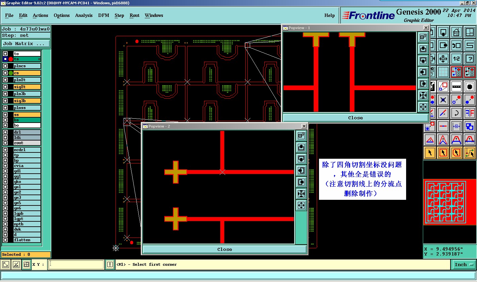This screenshot has width=477, height=282.
Task: Click zoom area icon at bottom-left corner
Action: 6,264
